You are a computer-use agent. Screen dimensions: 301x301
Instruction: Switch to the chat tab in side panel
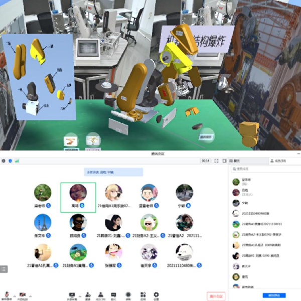tap(236, 161)
